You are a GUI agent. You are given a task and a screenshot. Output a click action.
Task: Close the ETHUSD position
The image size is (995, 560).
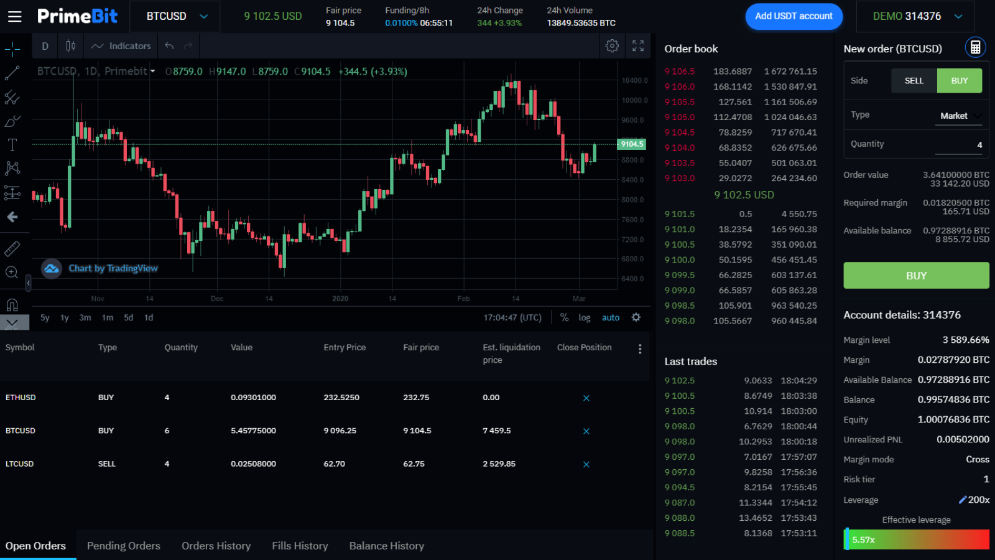pos(586,398)
